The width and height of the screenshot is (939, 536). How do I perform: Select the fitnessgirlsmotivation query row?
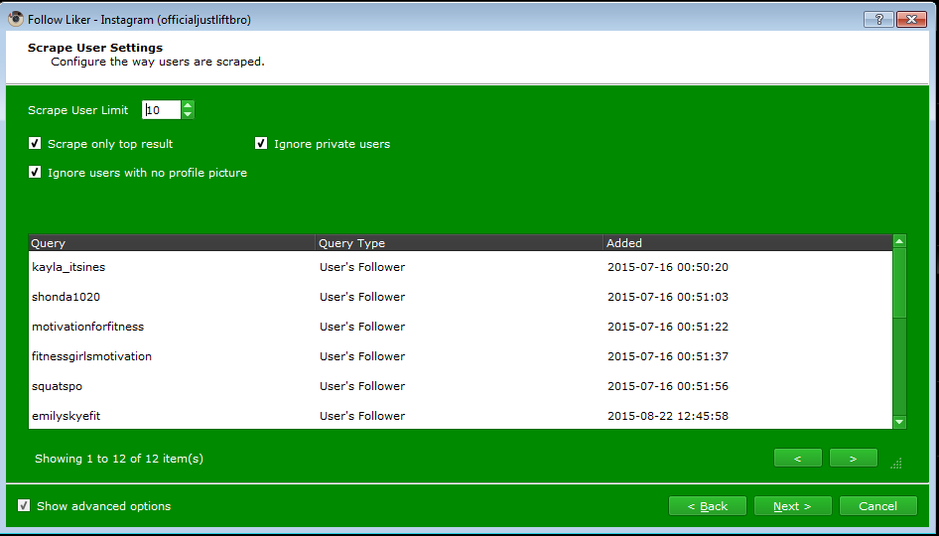[x=460, y=356]
